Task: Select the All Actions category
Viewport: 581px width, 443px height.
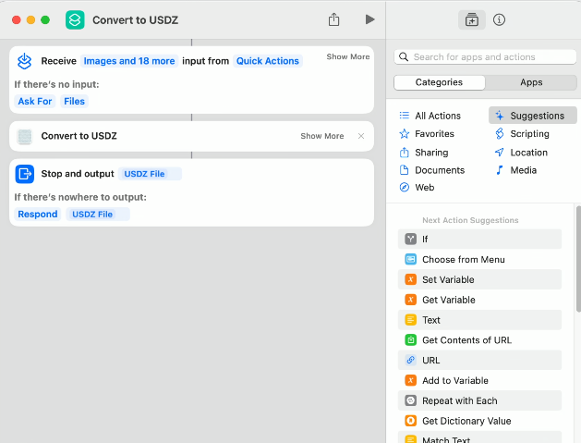Action: 430,116
